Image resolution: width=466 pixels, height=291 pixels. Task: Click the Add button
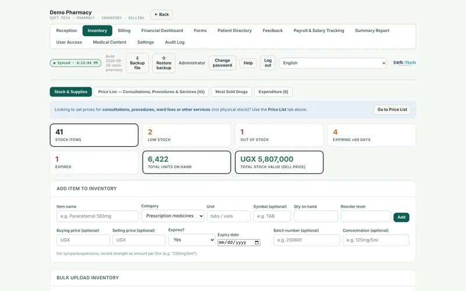click(401, 217)
